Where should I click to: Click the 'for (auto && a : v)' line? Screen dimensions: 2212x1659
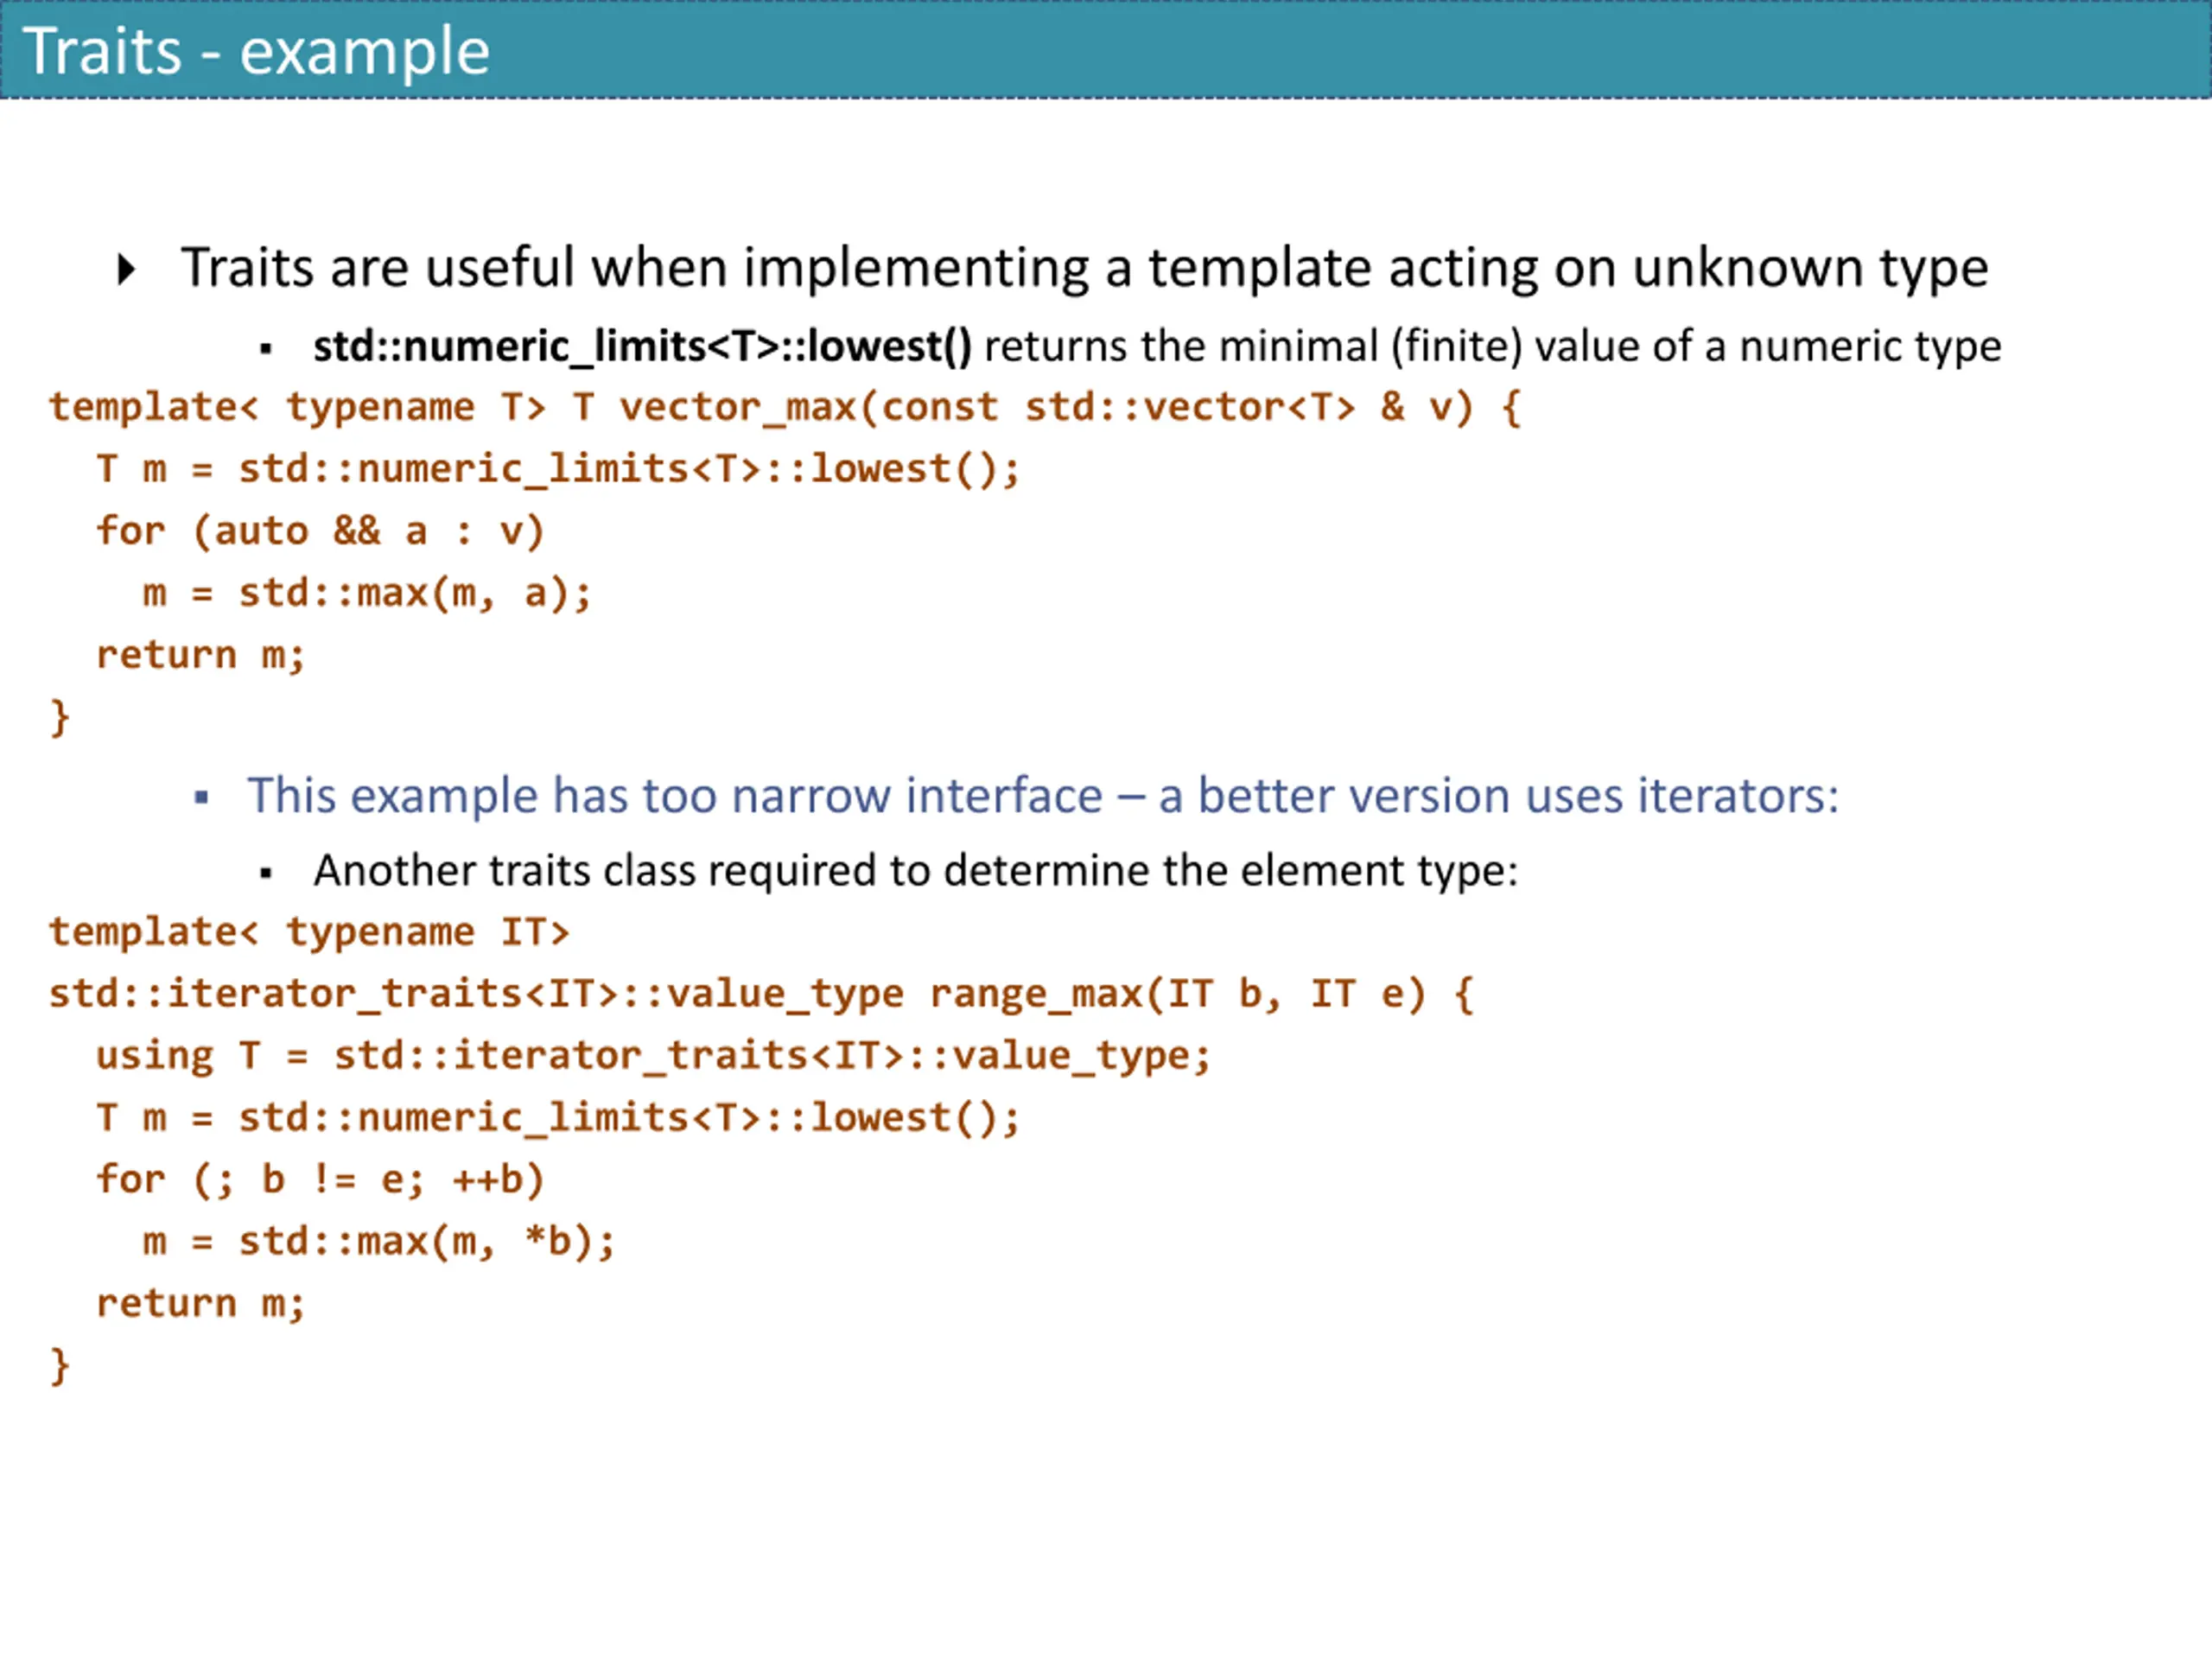tap(320, 531)
